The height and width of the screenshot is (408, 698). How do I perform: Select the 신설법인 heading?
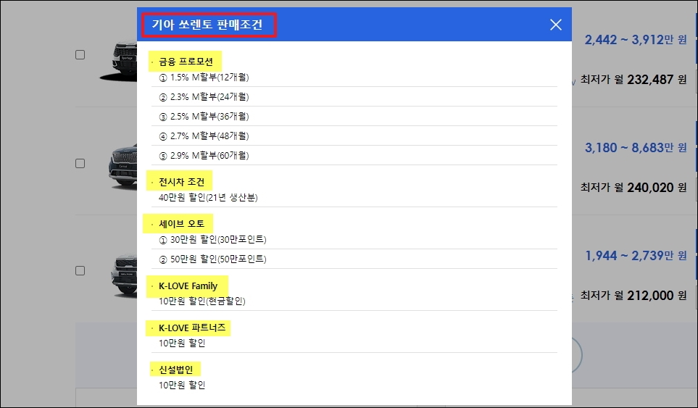176,370
